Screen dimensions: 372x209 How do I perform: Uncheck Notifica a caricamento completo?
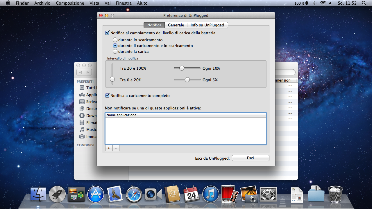coord(108,96)
